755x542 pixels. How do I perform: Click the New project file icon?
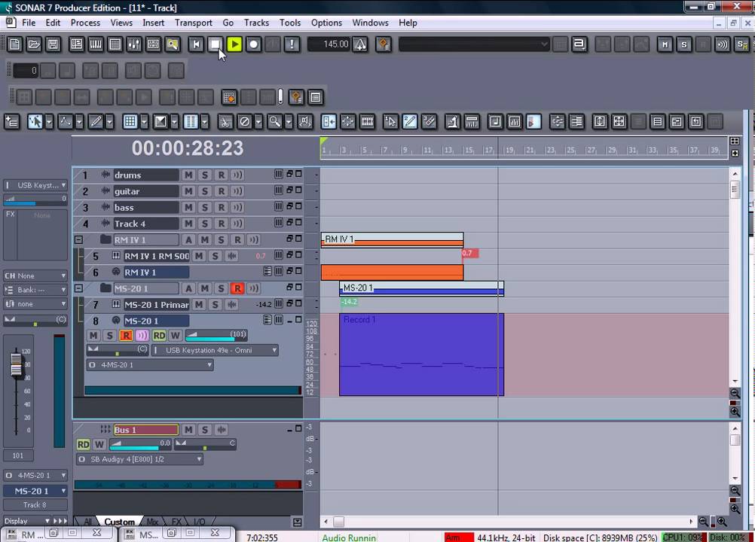[x=14, y=44]
